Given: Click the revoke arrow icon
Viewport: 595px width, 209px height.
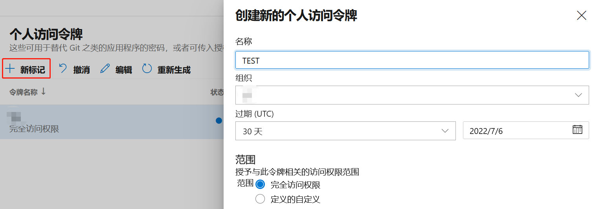Looking at the screenshot, I should [x=63, y=69].
